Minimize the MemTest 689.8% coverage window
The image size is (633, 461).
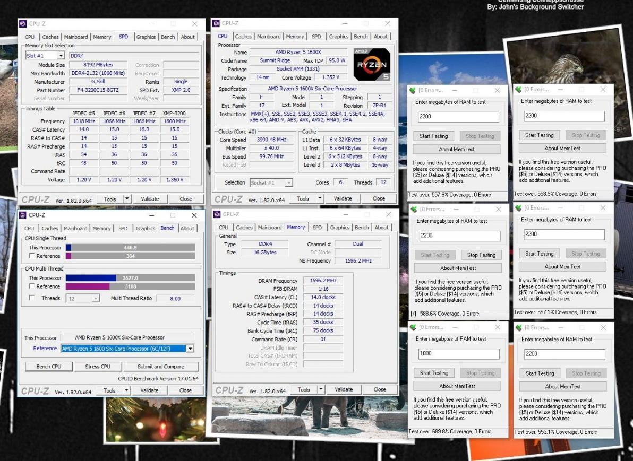pyautogui.click(x=455, y=327)
